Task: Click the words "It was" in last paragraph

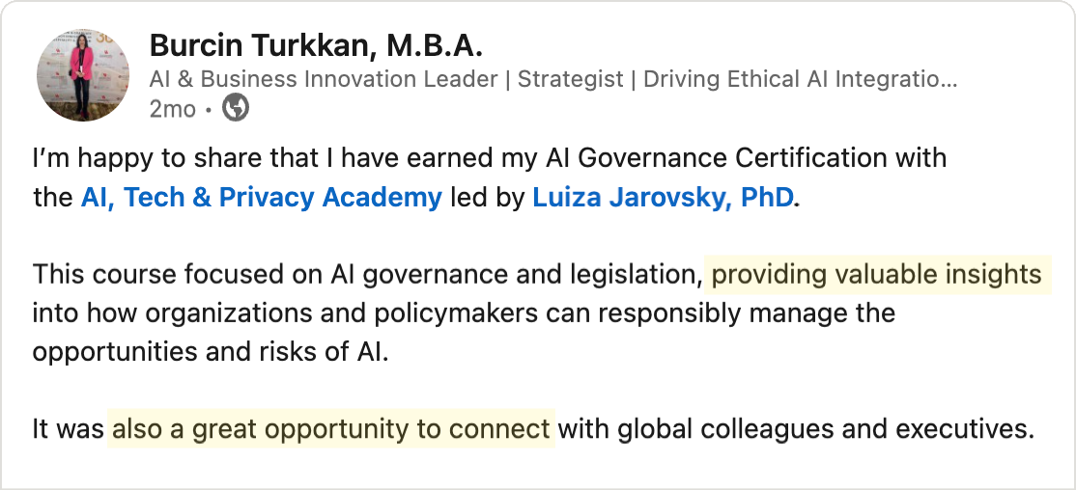Action: click(68, 429)
